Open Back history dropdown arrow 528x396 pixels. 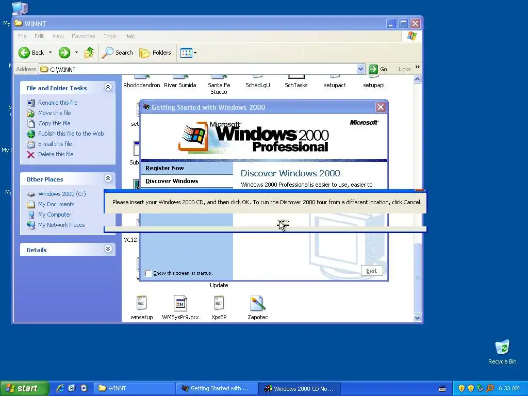coord(50,53)
